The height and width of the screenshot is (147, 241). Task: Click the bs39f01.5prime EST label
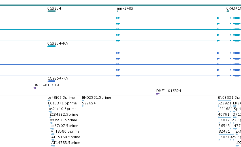coord(63,120)
